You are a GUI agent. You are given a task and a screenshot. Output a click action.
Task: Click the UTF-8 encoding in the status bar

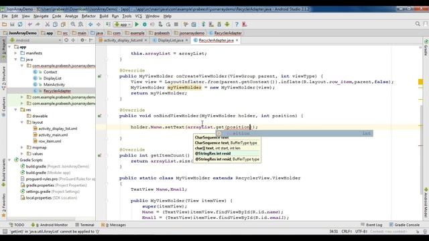(361, 232)
